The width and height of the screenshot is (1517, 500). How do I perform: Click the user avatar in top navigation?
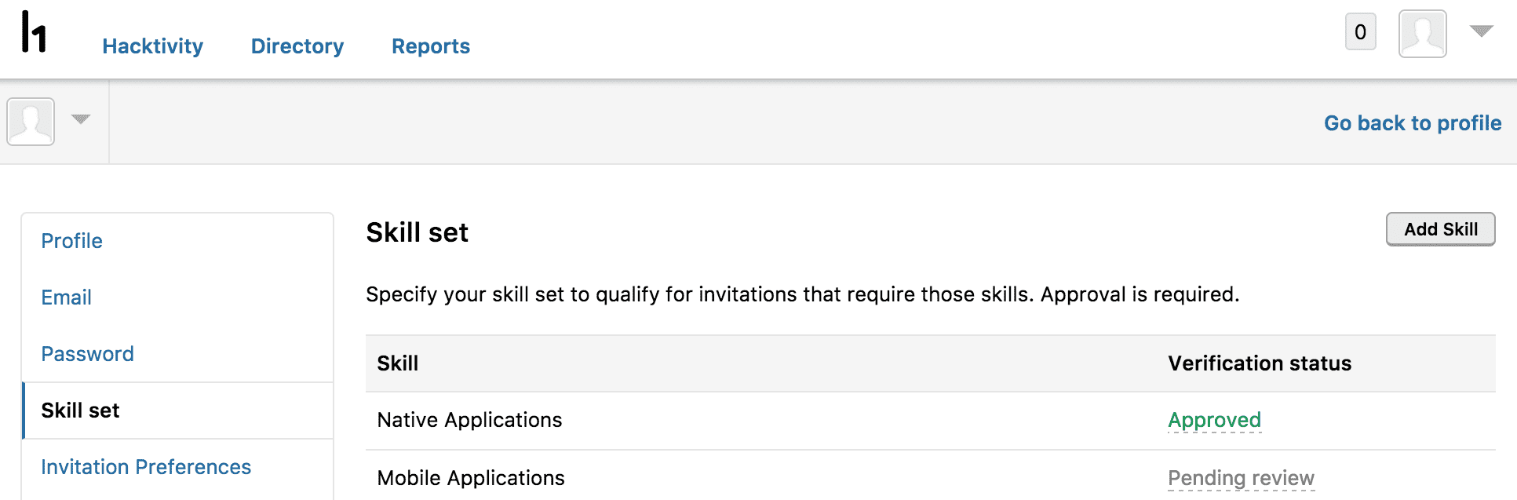(1422, 34)
